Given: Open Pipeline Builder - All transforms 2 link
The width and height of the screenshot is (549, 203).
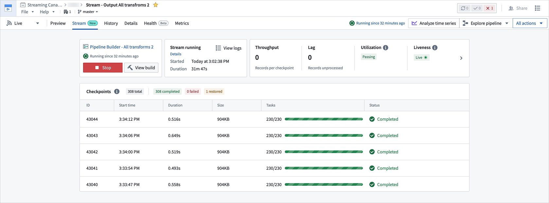Looking at the screenshot, I should (x=121, y=47).
